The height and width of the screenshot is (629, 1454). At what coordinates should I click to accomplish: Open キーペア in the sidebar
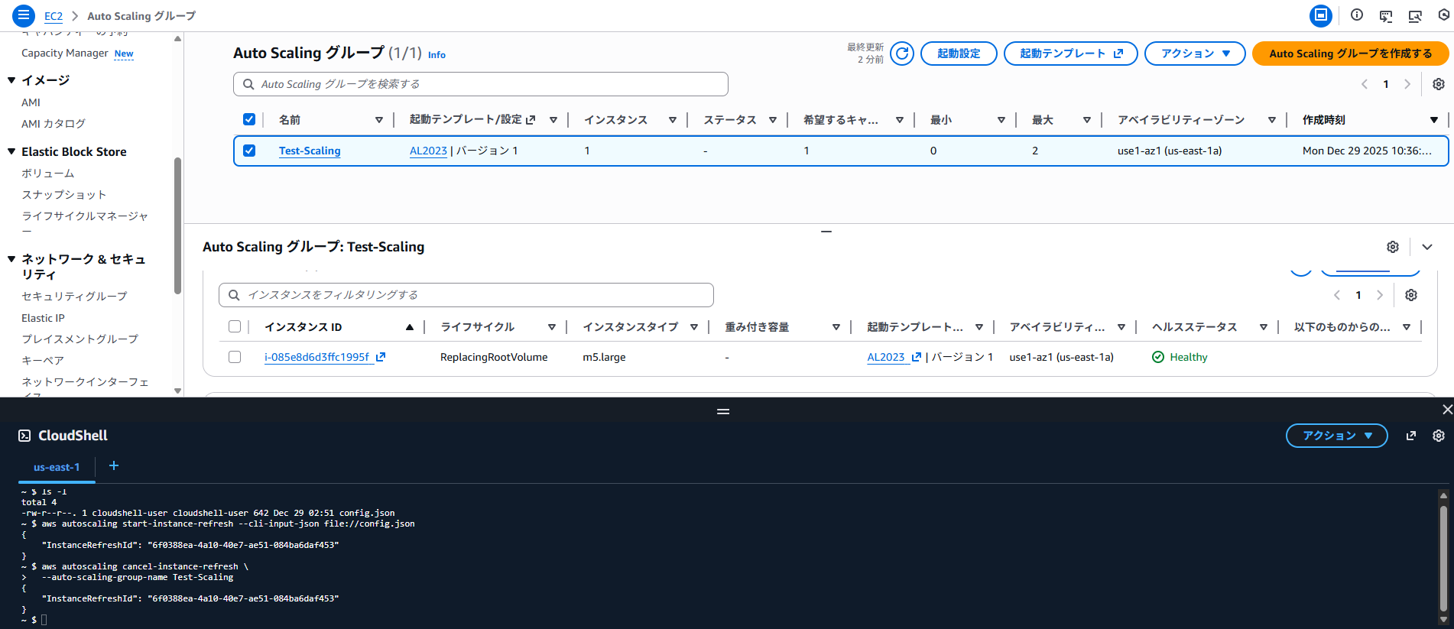tap(43, 360)
